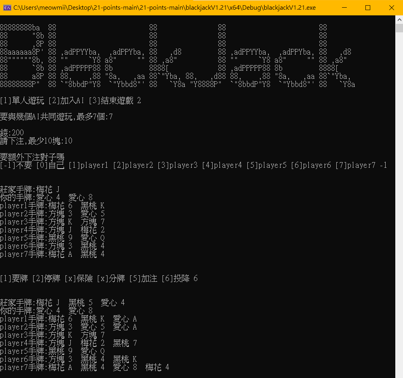Click the scrollbar down arrow

399,375
